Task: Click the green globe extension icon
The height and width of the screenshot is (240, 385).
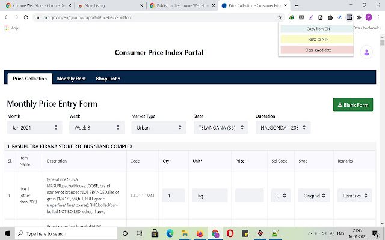Action: point(292,17)
